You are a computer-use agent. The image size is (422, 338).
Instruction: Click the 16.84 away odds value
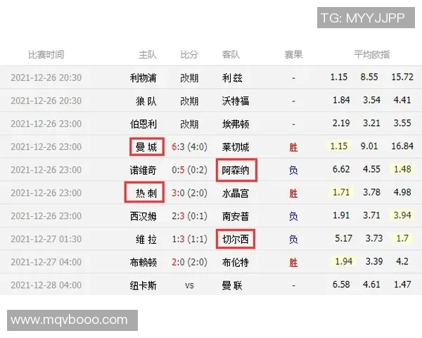(402, 147)
